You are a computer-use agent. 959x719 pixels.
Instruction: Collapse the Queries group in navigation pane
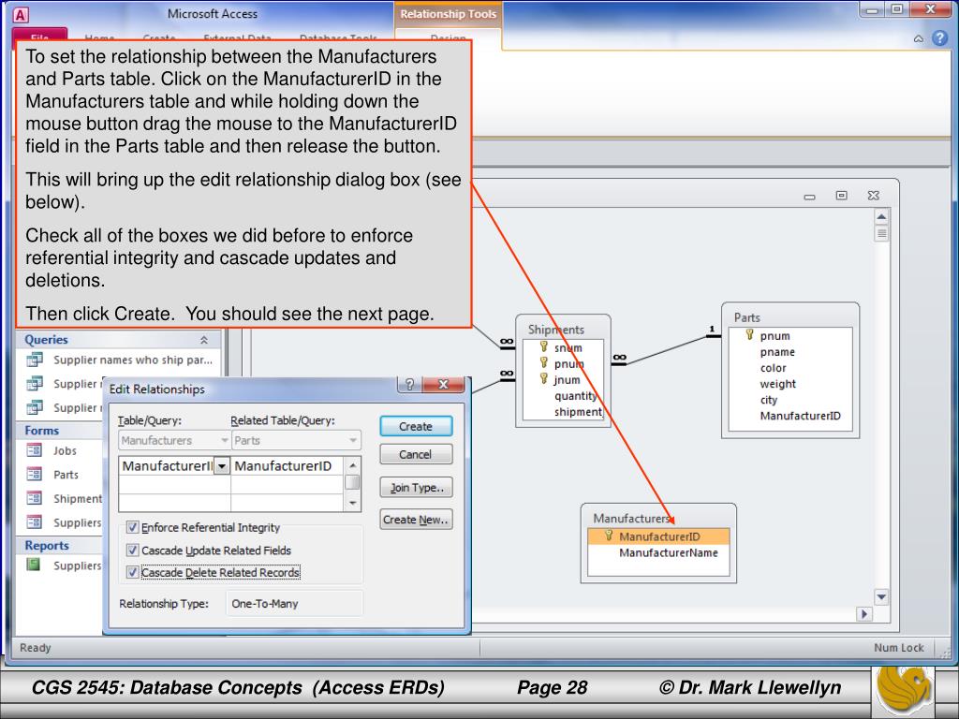click(x=203, y=340)
